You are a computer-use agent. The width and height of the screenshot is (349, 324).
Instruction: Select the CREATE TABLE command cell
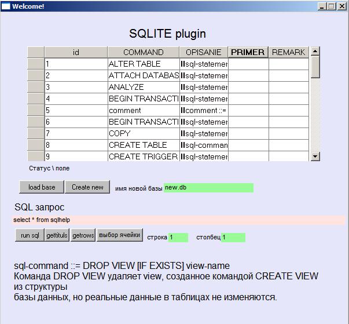click(144, 145)
